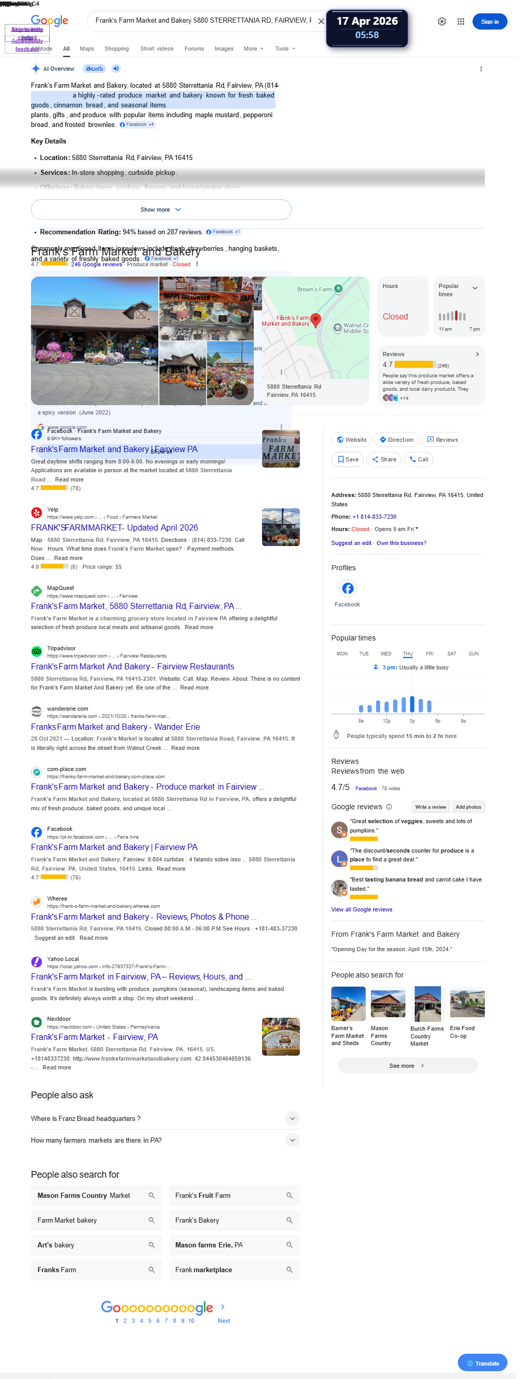Open the Google apps grid icon

(x=461, y=21)
